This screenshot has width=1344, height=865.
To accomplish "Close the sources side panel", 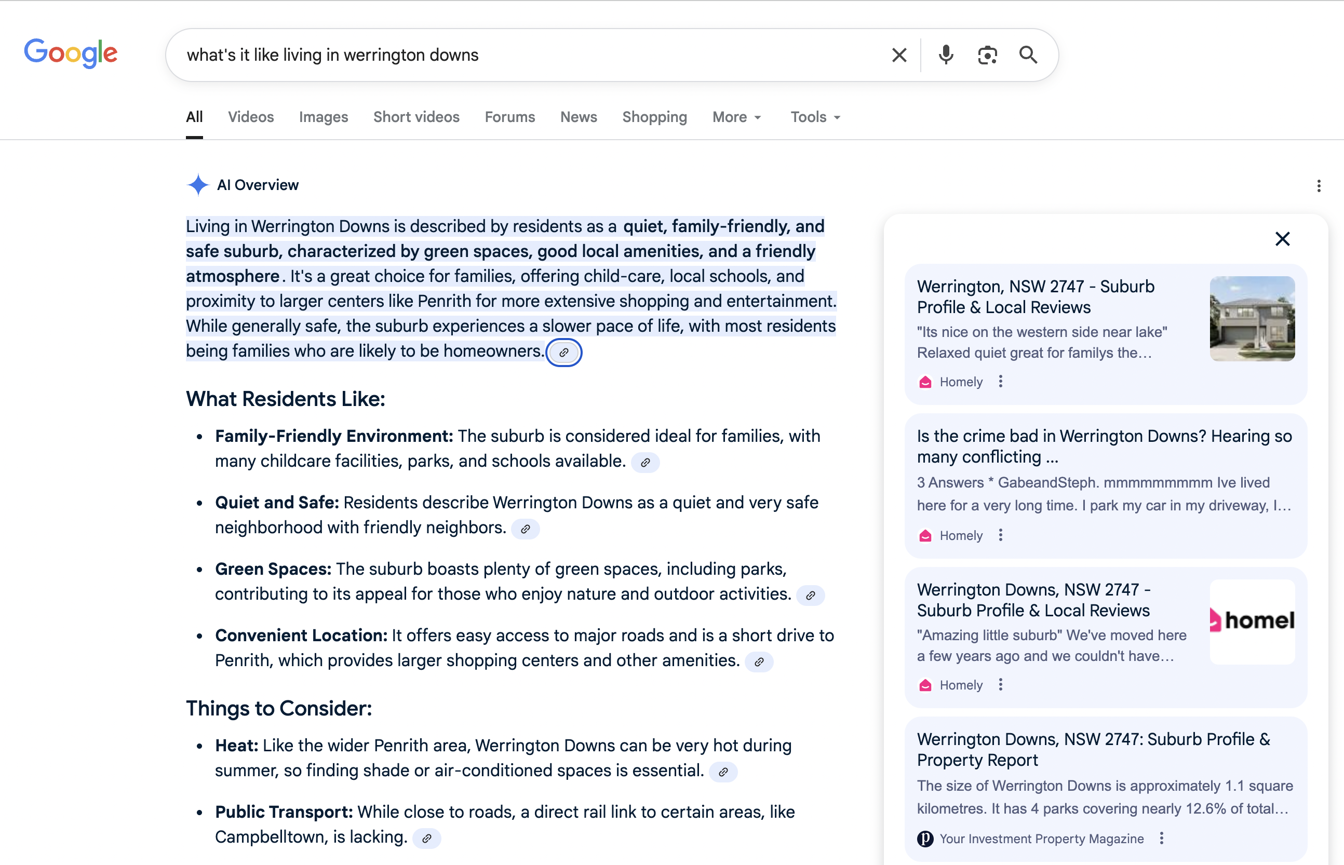I will pos(1282,239).
